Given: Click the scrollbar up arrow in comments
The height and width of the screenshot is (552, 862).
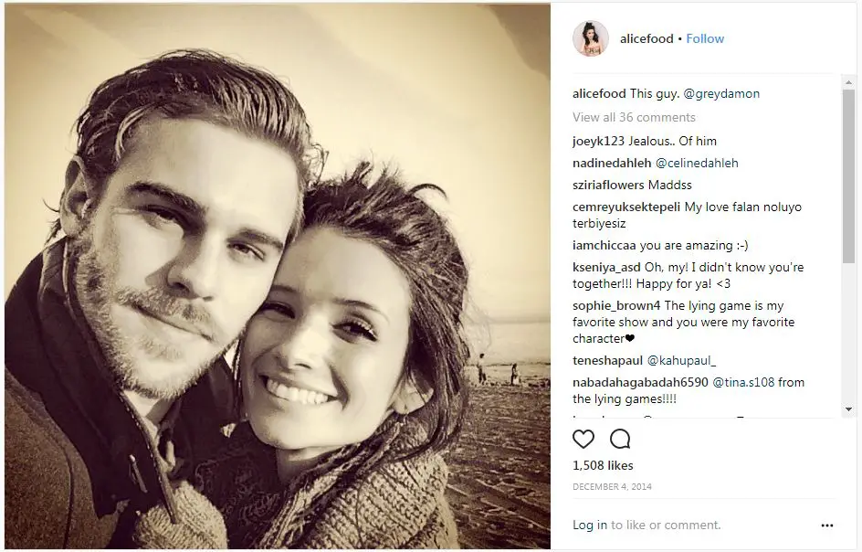Looking at the screenshot, I should (848, 82).
